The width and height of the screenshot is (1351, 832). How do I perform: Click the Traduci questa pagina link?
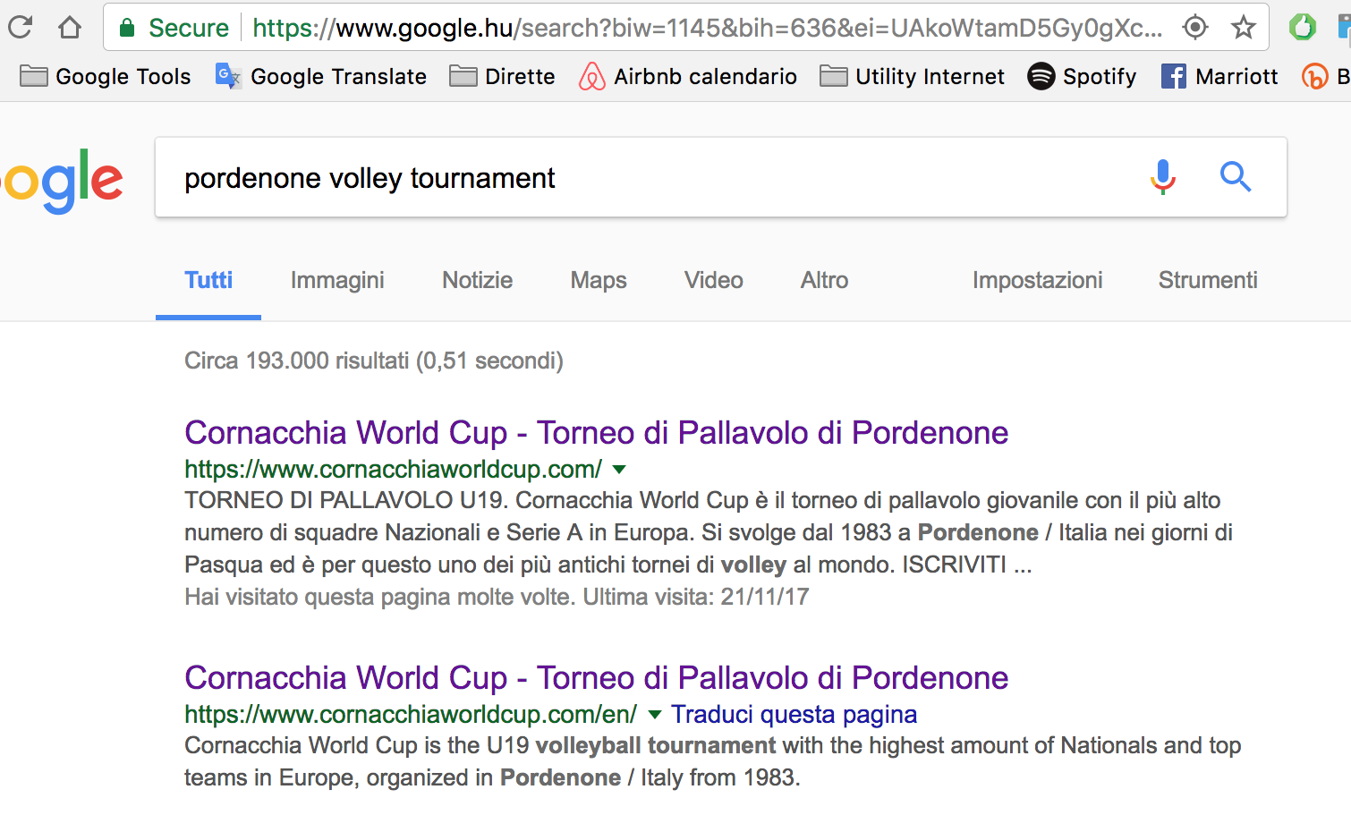pos(794,714)
